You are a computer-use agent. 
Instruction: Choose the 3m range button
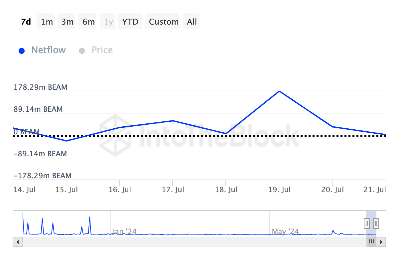pos(67,22)
